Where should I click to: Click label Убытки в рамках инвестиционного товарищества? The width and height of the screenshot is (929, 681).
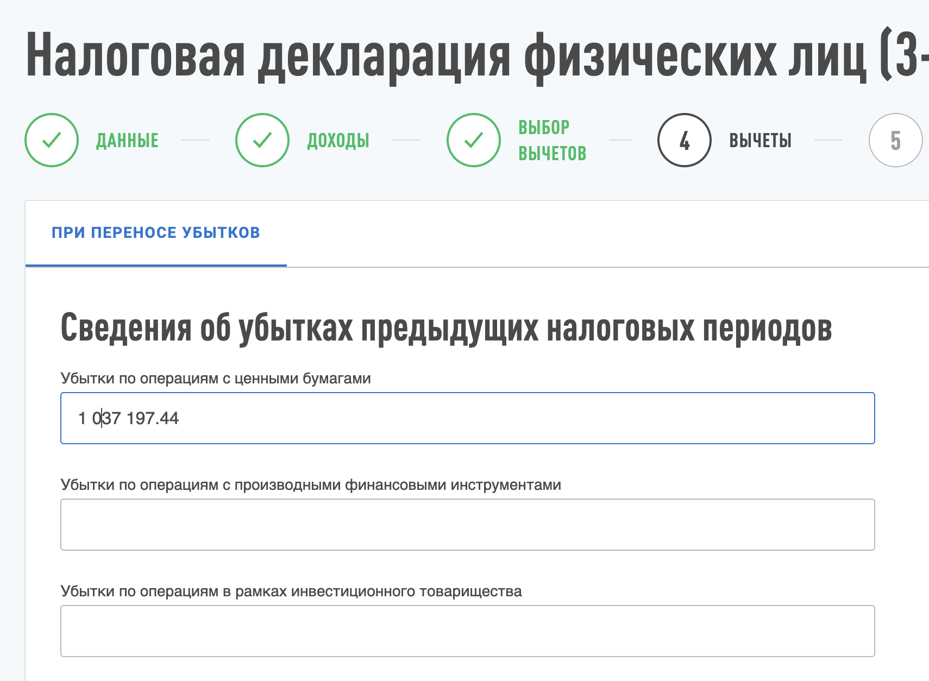coord(291,591)
